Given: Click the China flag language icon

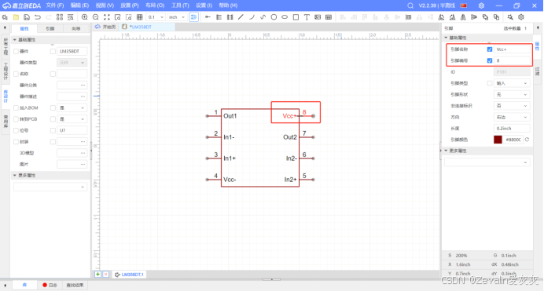Looking at the screenshot, I should point(464,5).
